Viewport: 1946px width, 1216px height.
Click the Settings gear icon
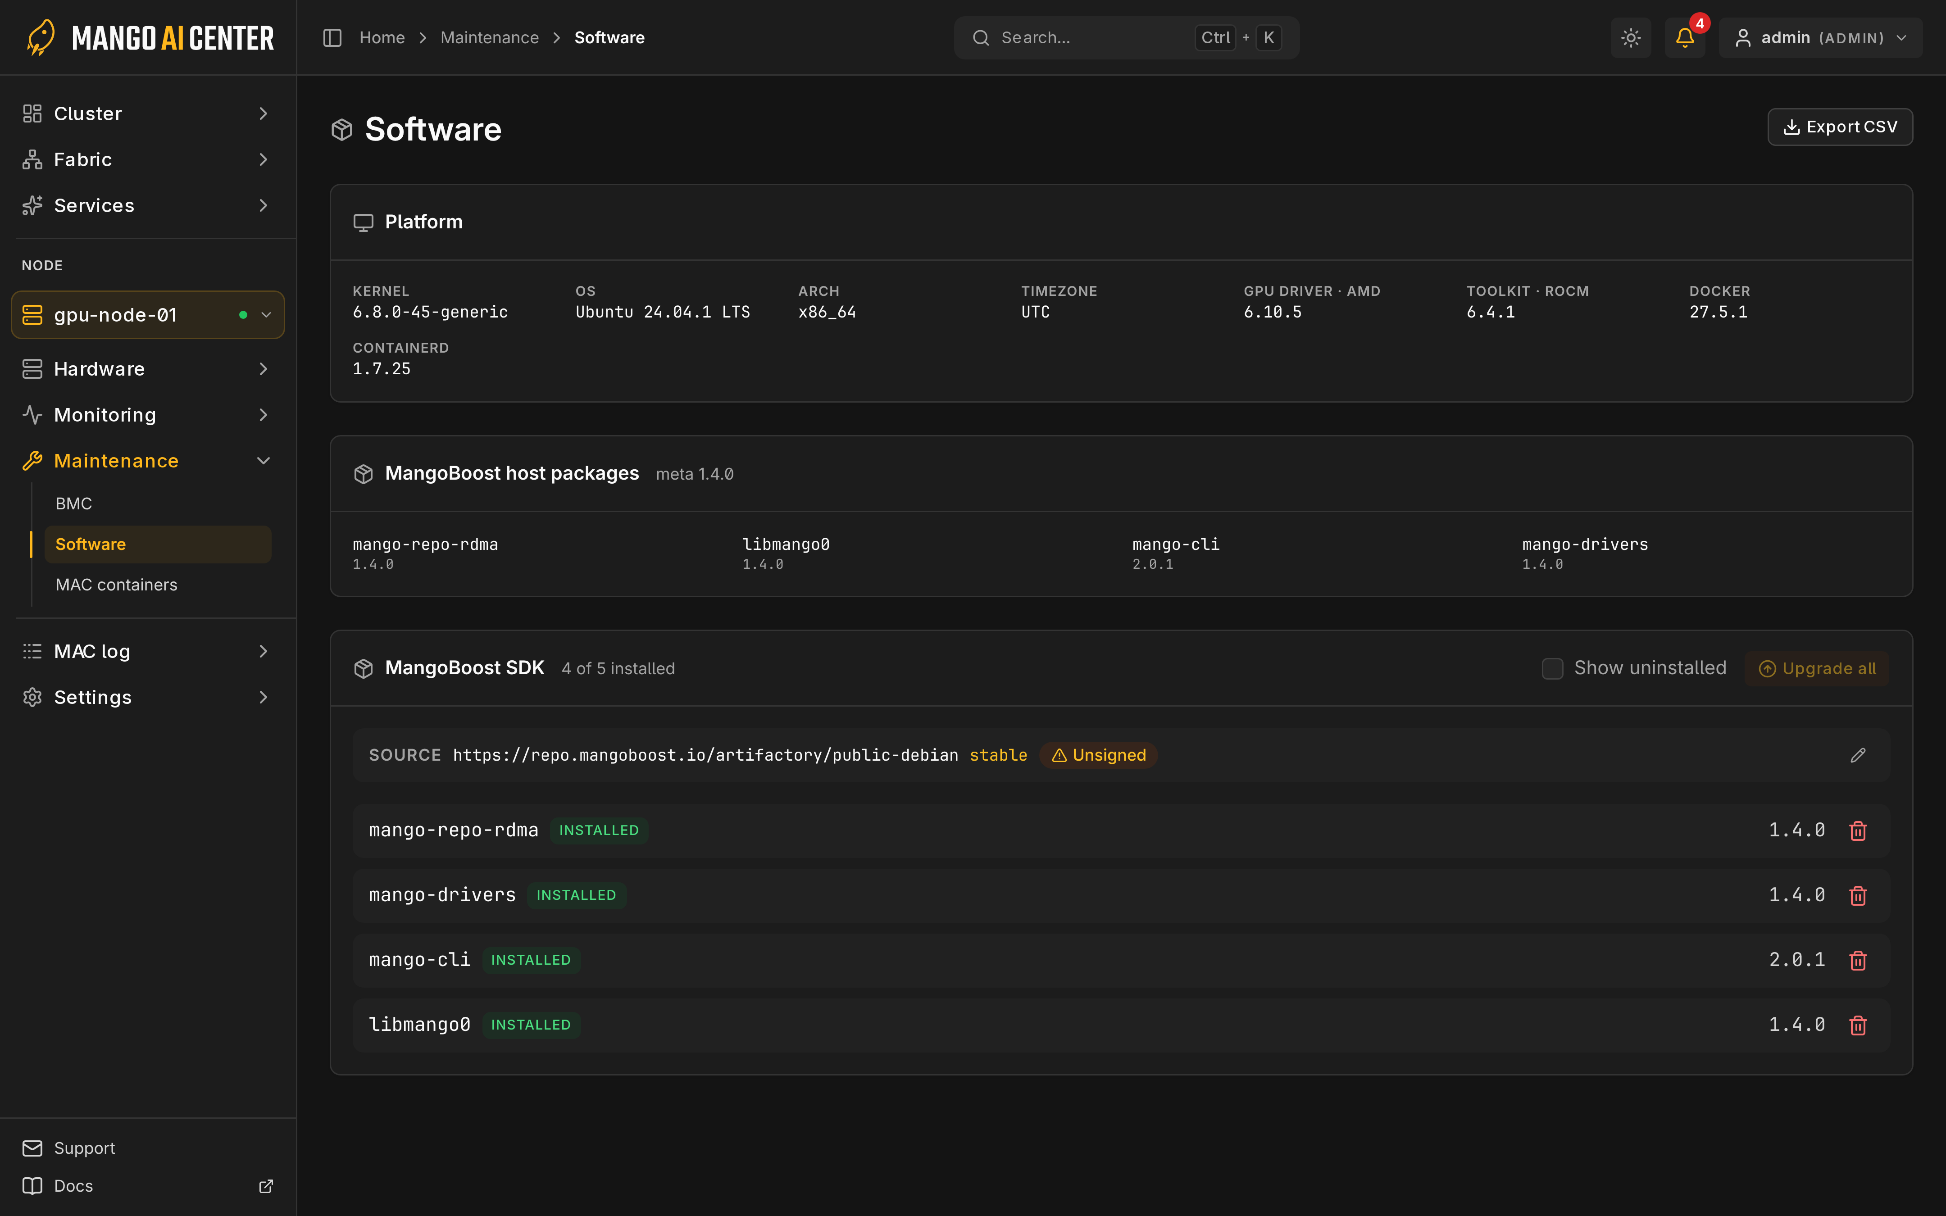32,697
